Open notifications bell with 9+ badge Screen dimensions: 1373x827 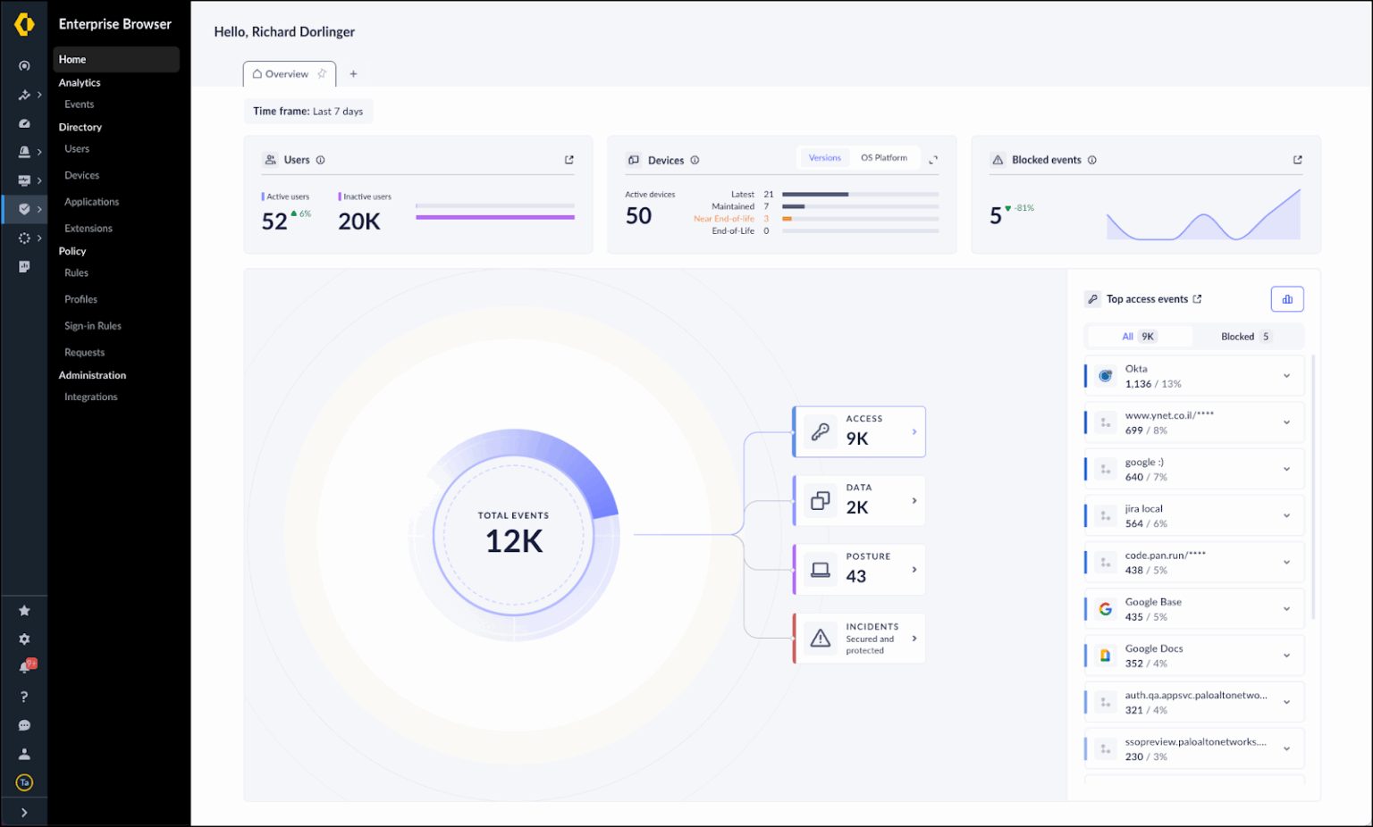pos(24,665)
